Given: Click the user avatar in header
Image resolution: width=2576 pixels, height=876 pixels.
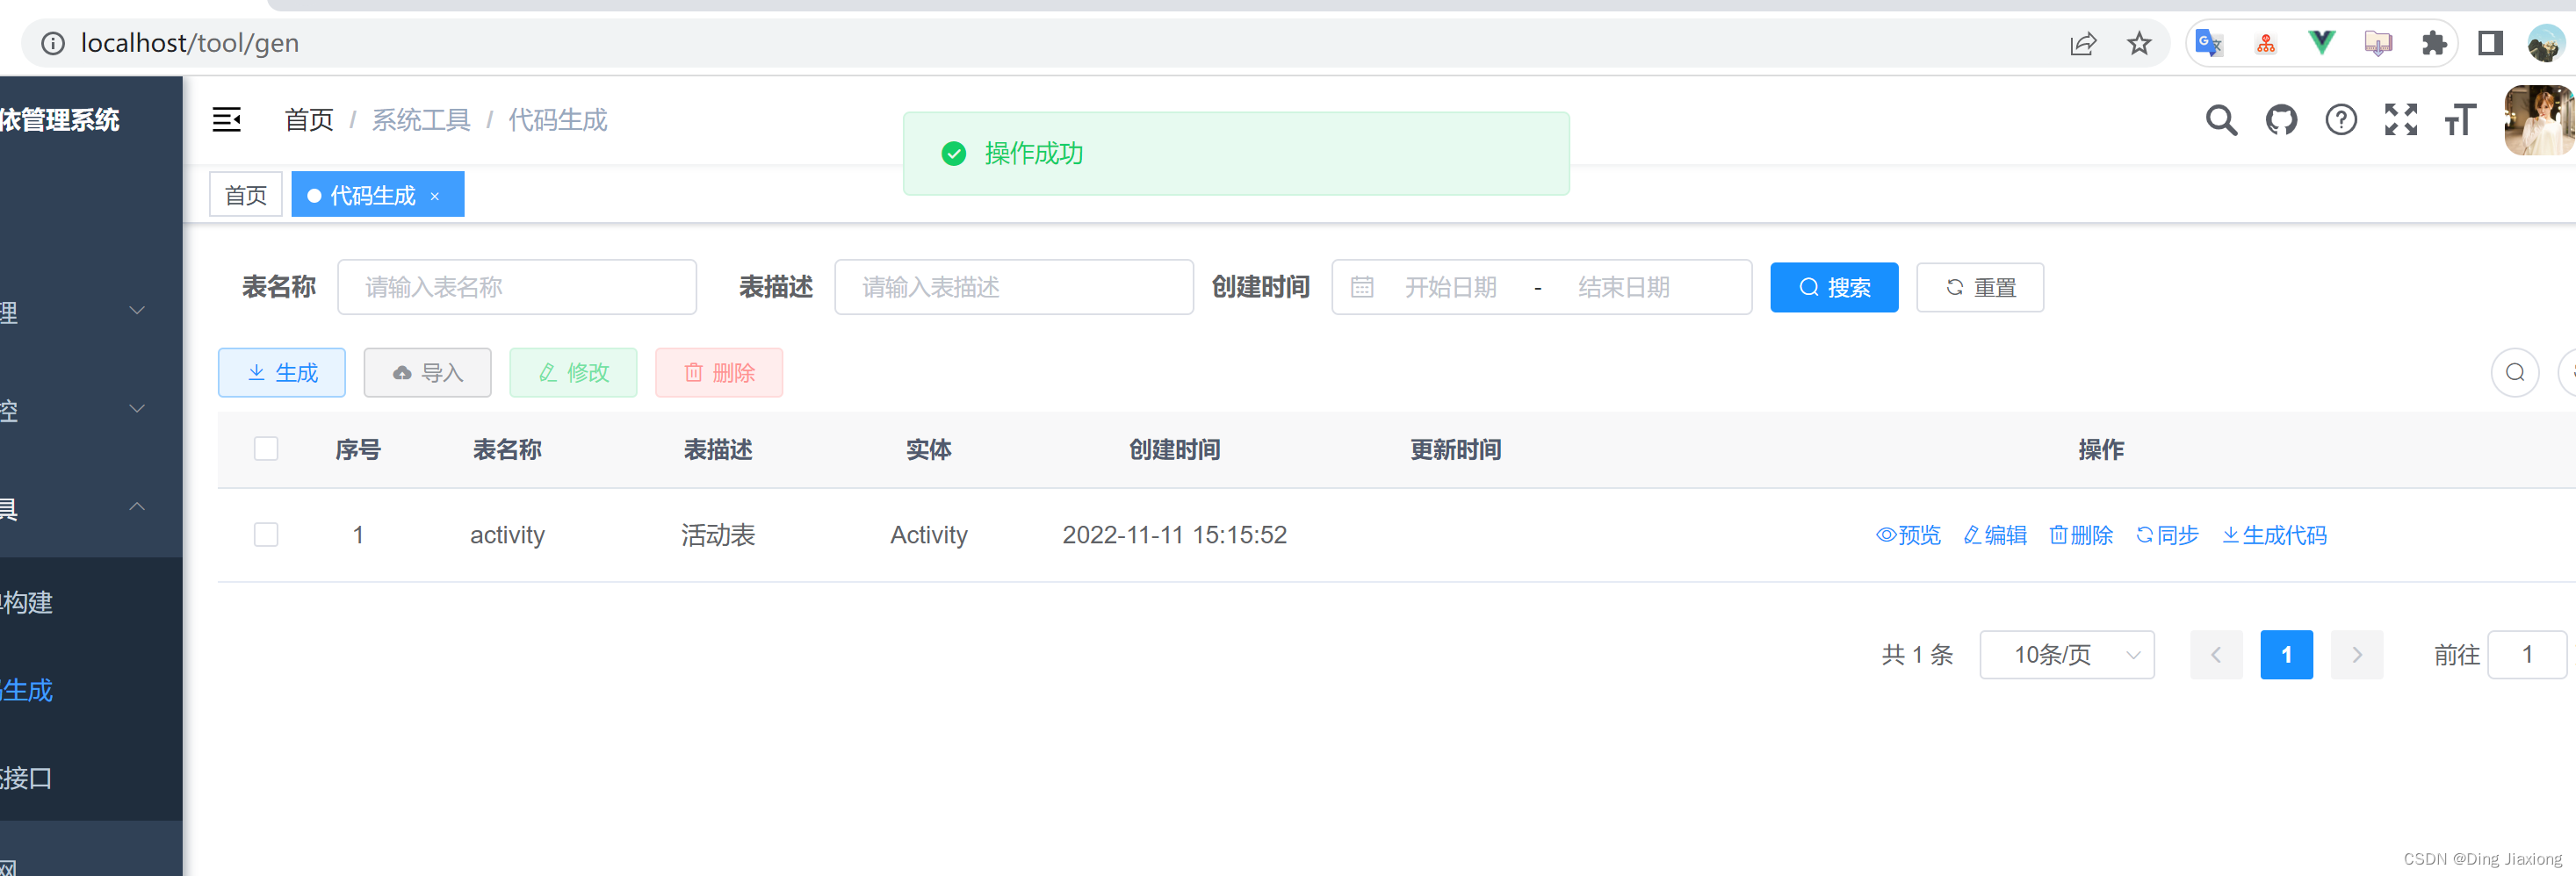Looking at the screenshot, I should 2538,120.
